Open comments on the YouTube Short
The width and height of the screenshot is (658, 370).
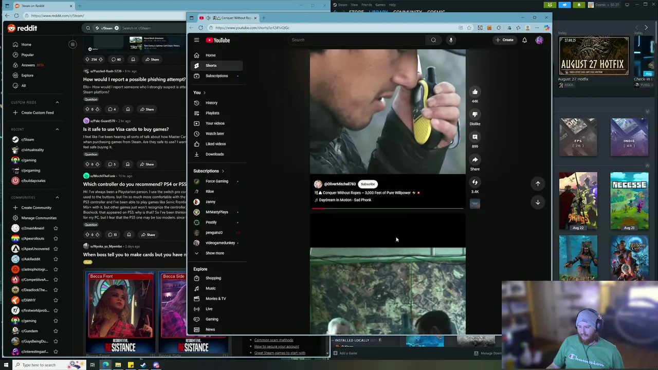tap(475, 137)
